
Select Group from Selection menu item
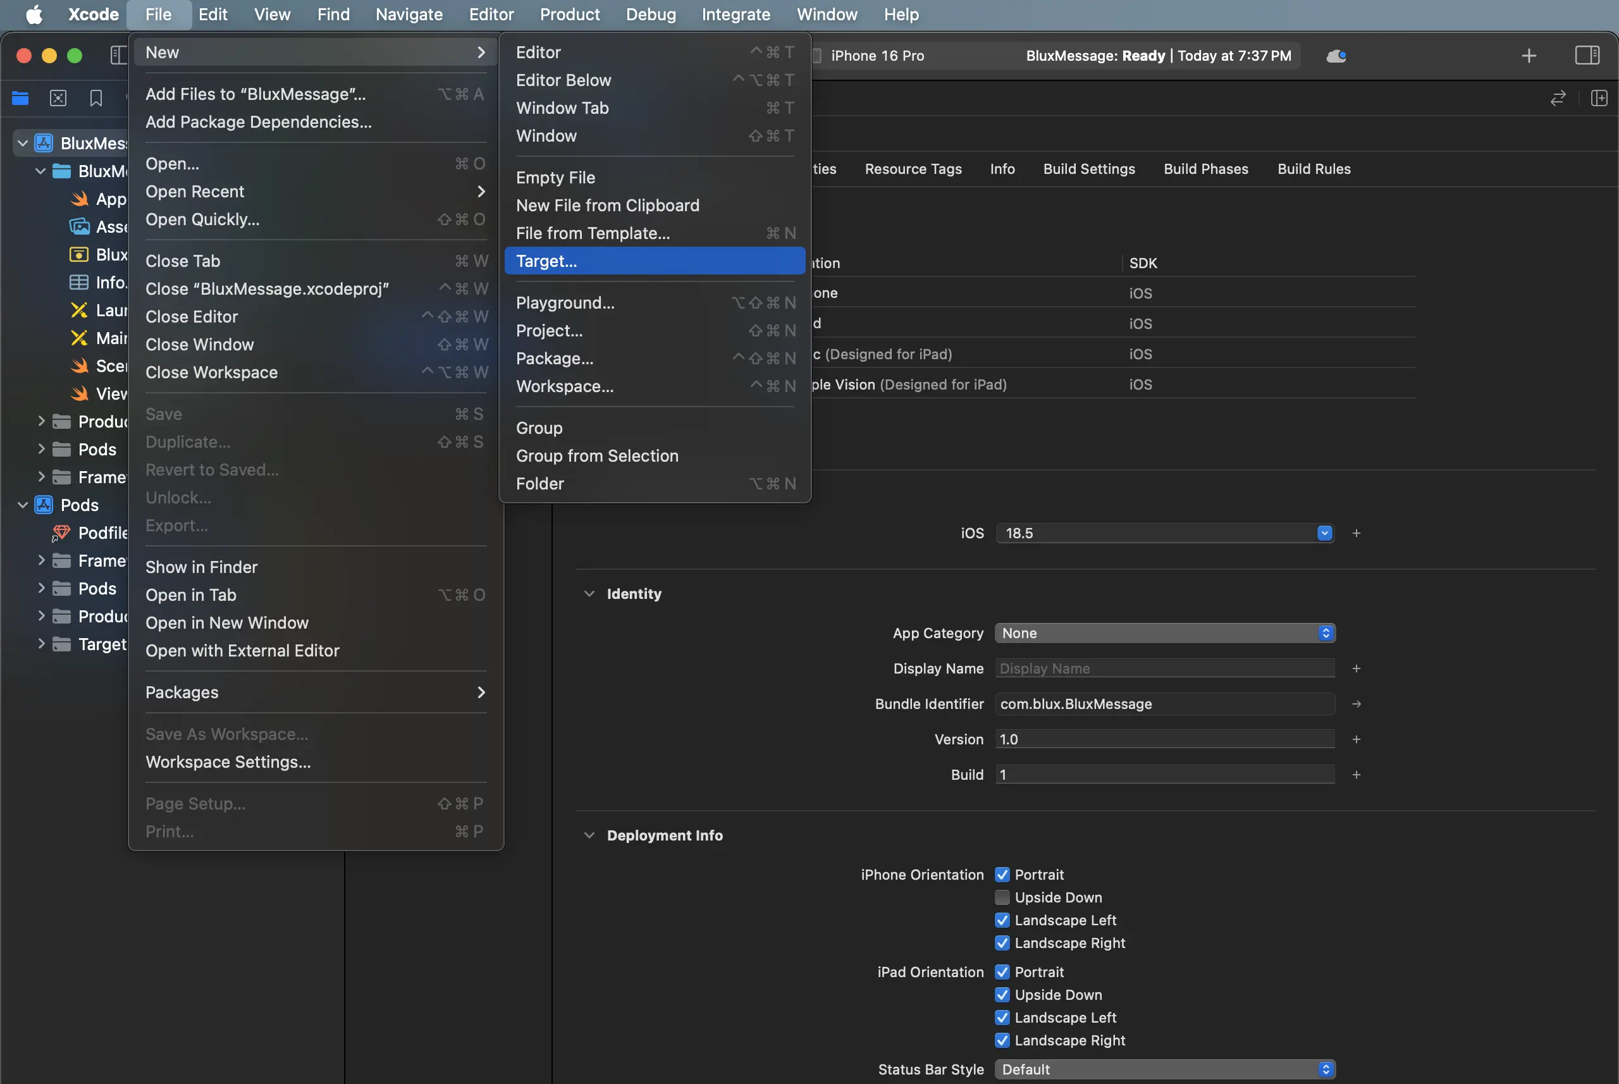click(655, 456)
